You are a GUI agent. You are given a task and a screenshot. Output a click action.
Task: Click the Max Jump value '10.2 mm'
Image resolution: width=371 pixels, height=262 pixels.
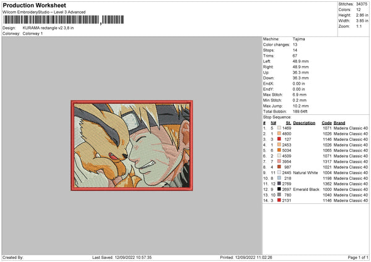click(x=301, y=106)
